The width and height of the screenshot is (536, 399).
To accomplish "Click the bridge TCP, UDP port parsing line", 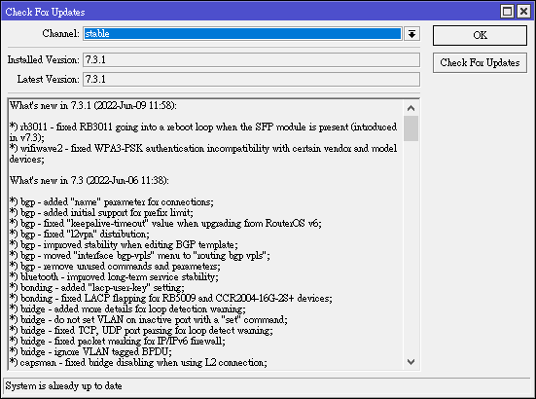I will pos(141,330).
